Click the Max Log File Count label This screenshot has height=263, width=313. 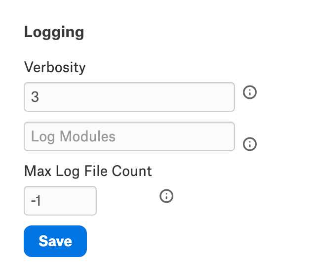pos(88,171)
